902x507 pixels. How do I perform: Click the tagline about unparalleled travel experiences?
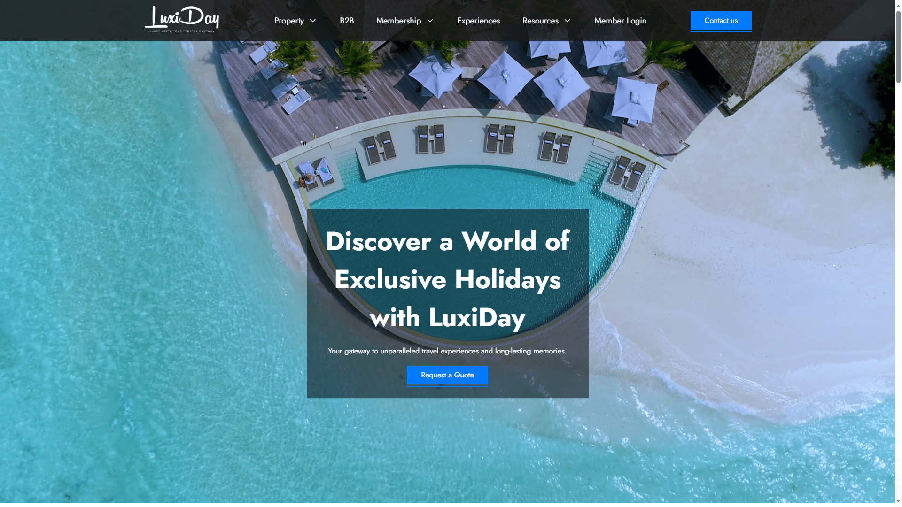point(447,351)
